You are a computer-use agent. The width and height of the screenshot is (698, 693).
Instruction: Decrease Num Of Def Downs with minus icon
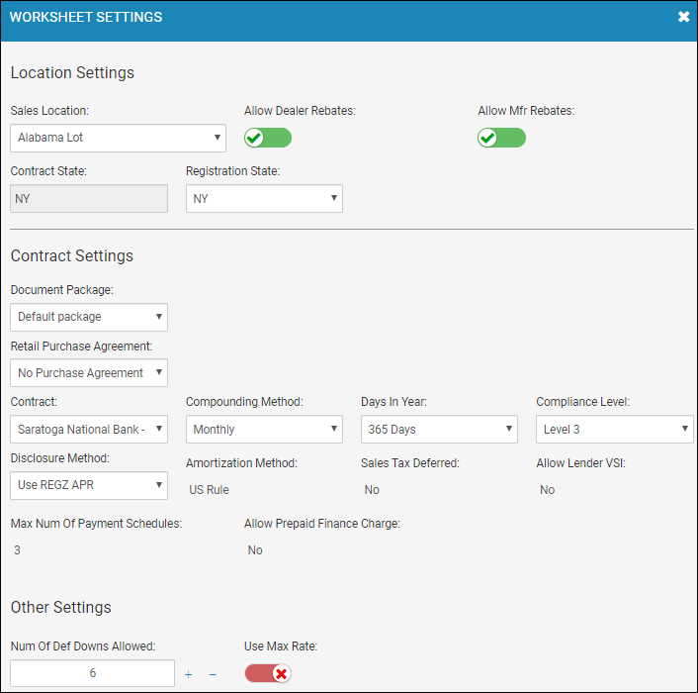[213, 674]
